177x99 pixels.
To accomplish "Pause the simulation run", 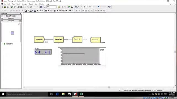I will pyautogui.click(x=84, y=7).
